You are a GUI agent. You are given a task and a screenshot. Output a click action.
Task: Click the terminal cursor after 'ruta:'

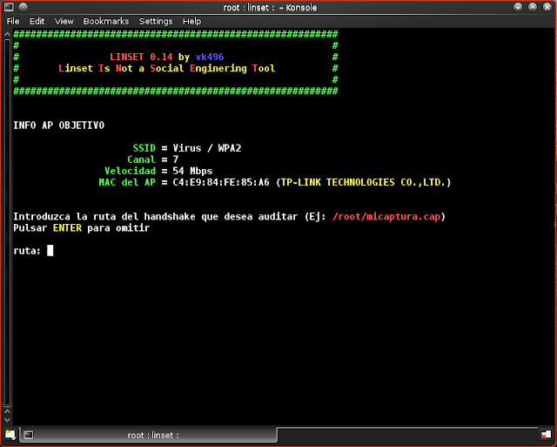point(50,251)
